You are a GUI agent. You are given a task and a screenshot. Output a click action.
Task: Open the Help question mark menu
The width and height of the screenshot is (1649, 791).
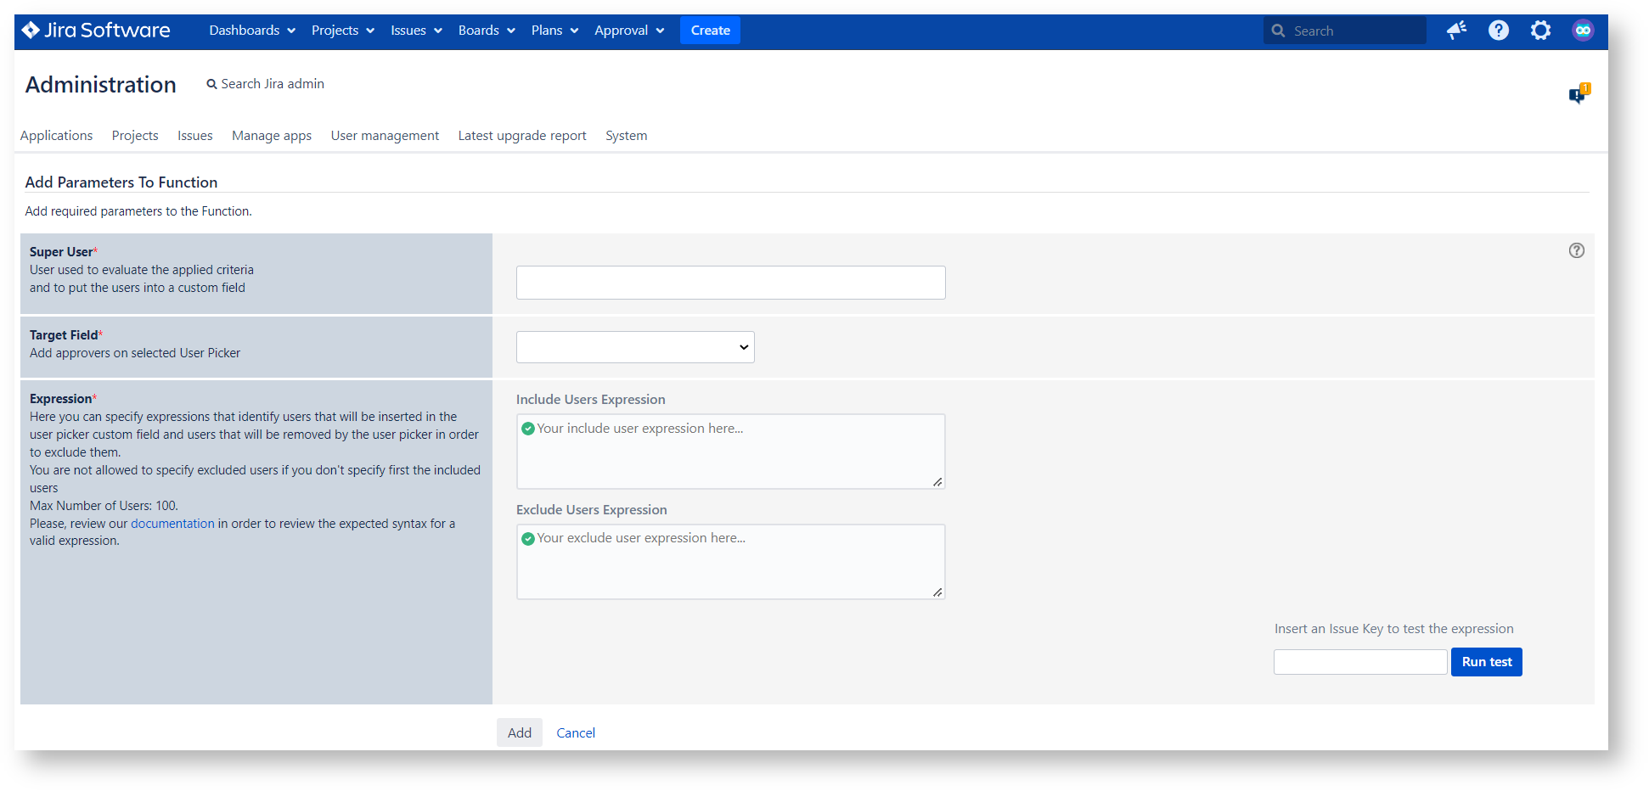point(1499,31)
